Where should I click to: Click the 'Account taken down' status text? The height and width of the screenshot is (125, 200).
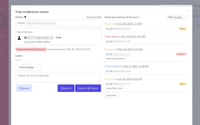click(39, 42)
